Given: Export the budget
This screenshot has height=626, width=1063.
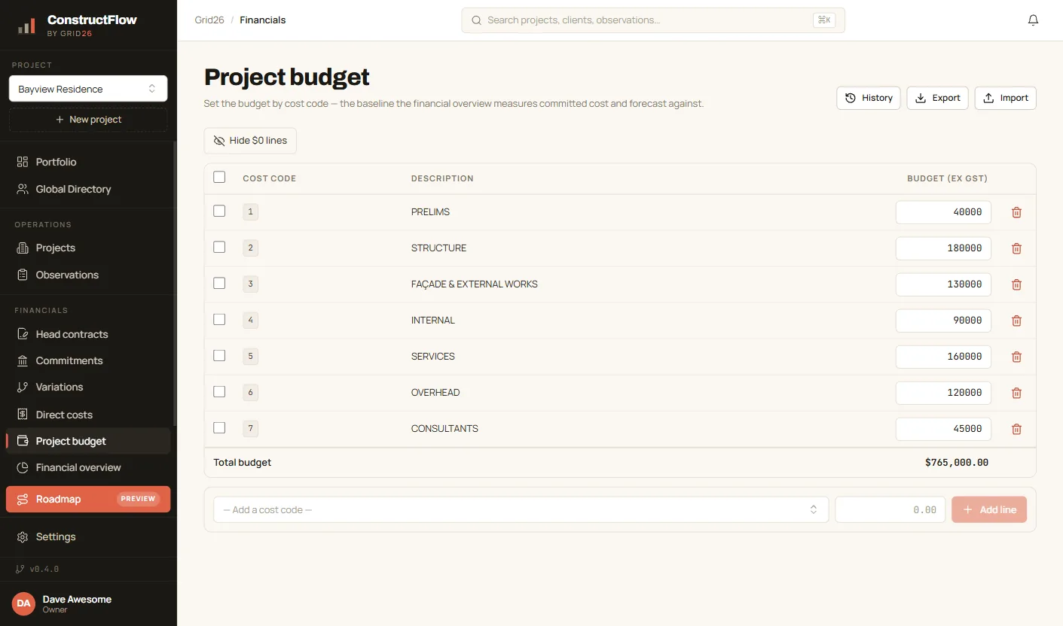Looking at the screenshot, I should (937, 98).
